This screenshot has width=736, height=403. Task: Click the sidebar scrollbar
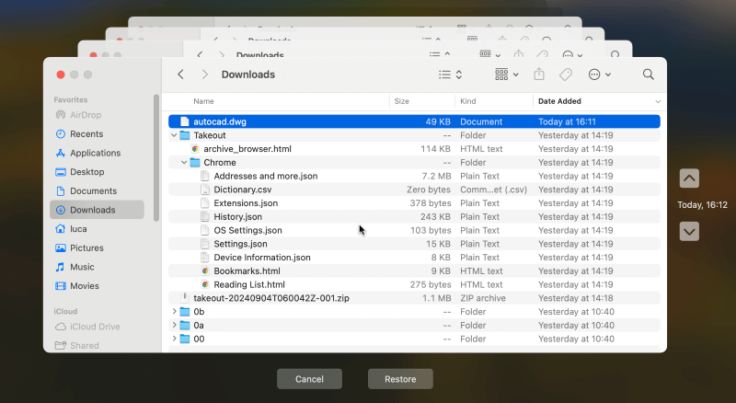pyautogui.click(x=156, y=157)
